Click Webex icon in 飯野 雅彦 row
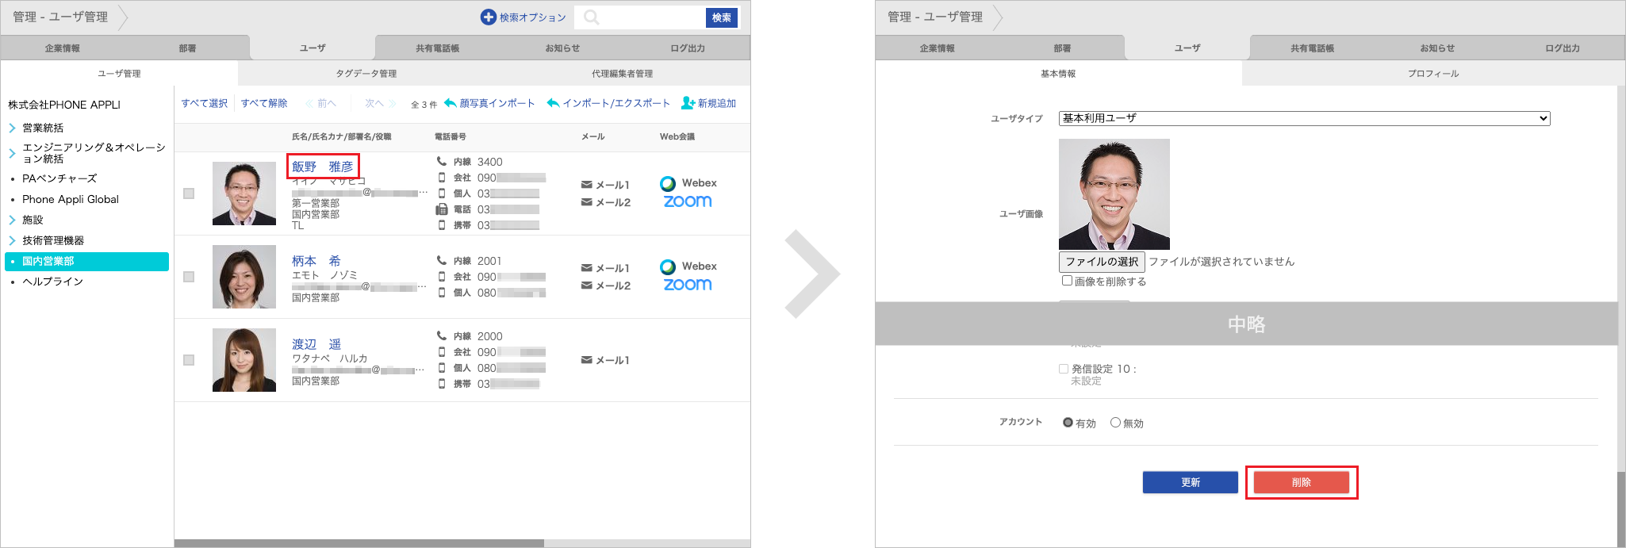 click(x=668, y=183)
